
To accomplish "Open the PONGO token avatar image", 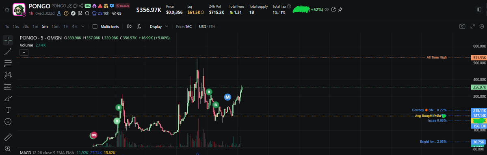I will (x=19, y=9).
